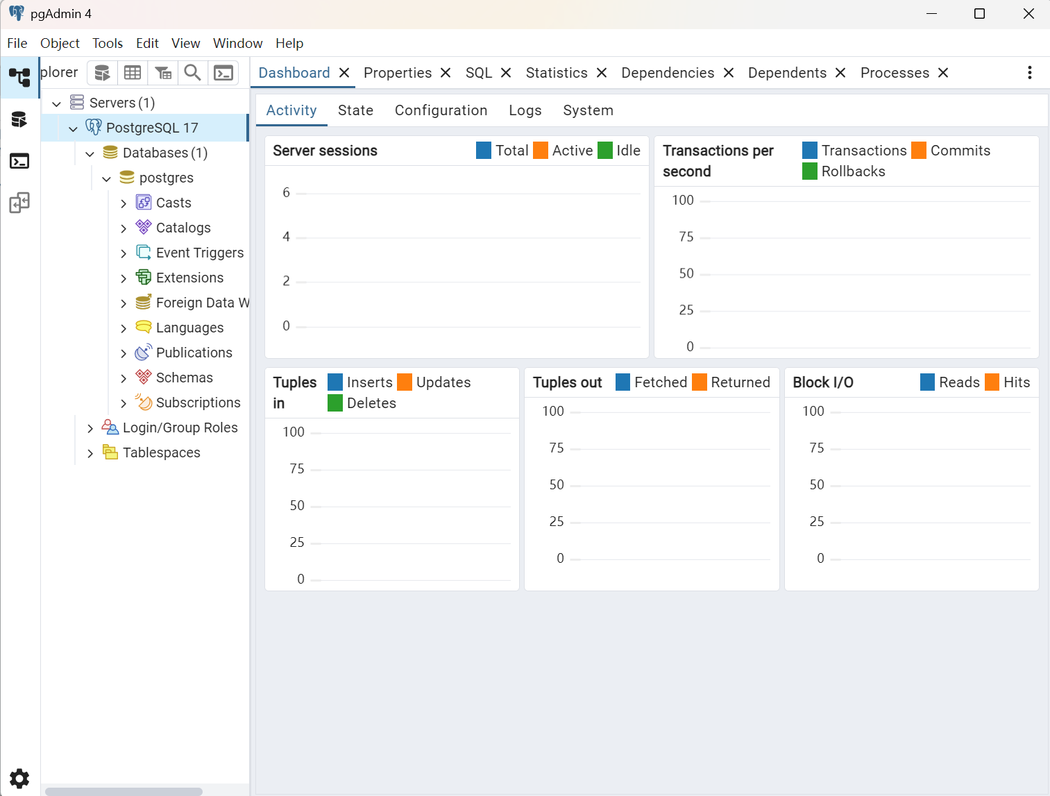The width and height of the screenshot is (1050, 796).
Task: Click the Publications node icon
Action: [144, 352]
